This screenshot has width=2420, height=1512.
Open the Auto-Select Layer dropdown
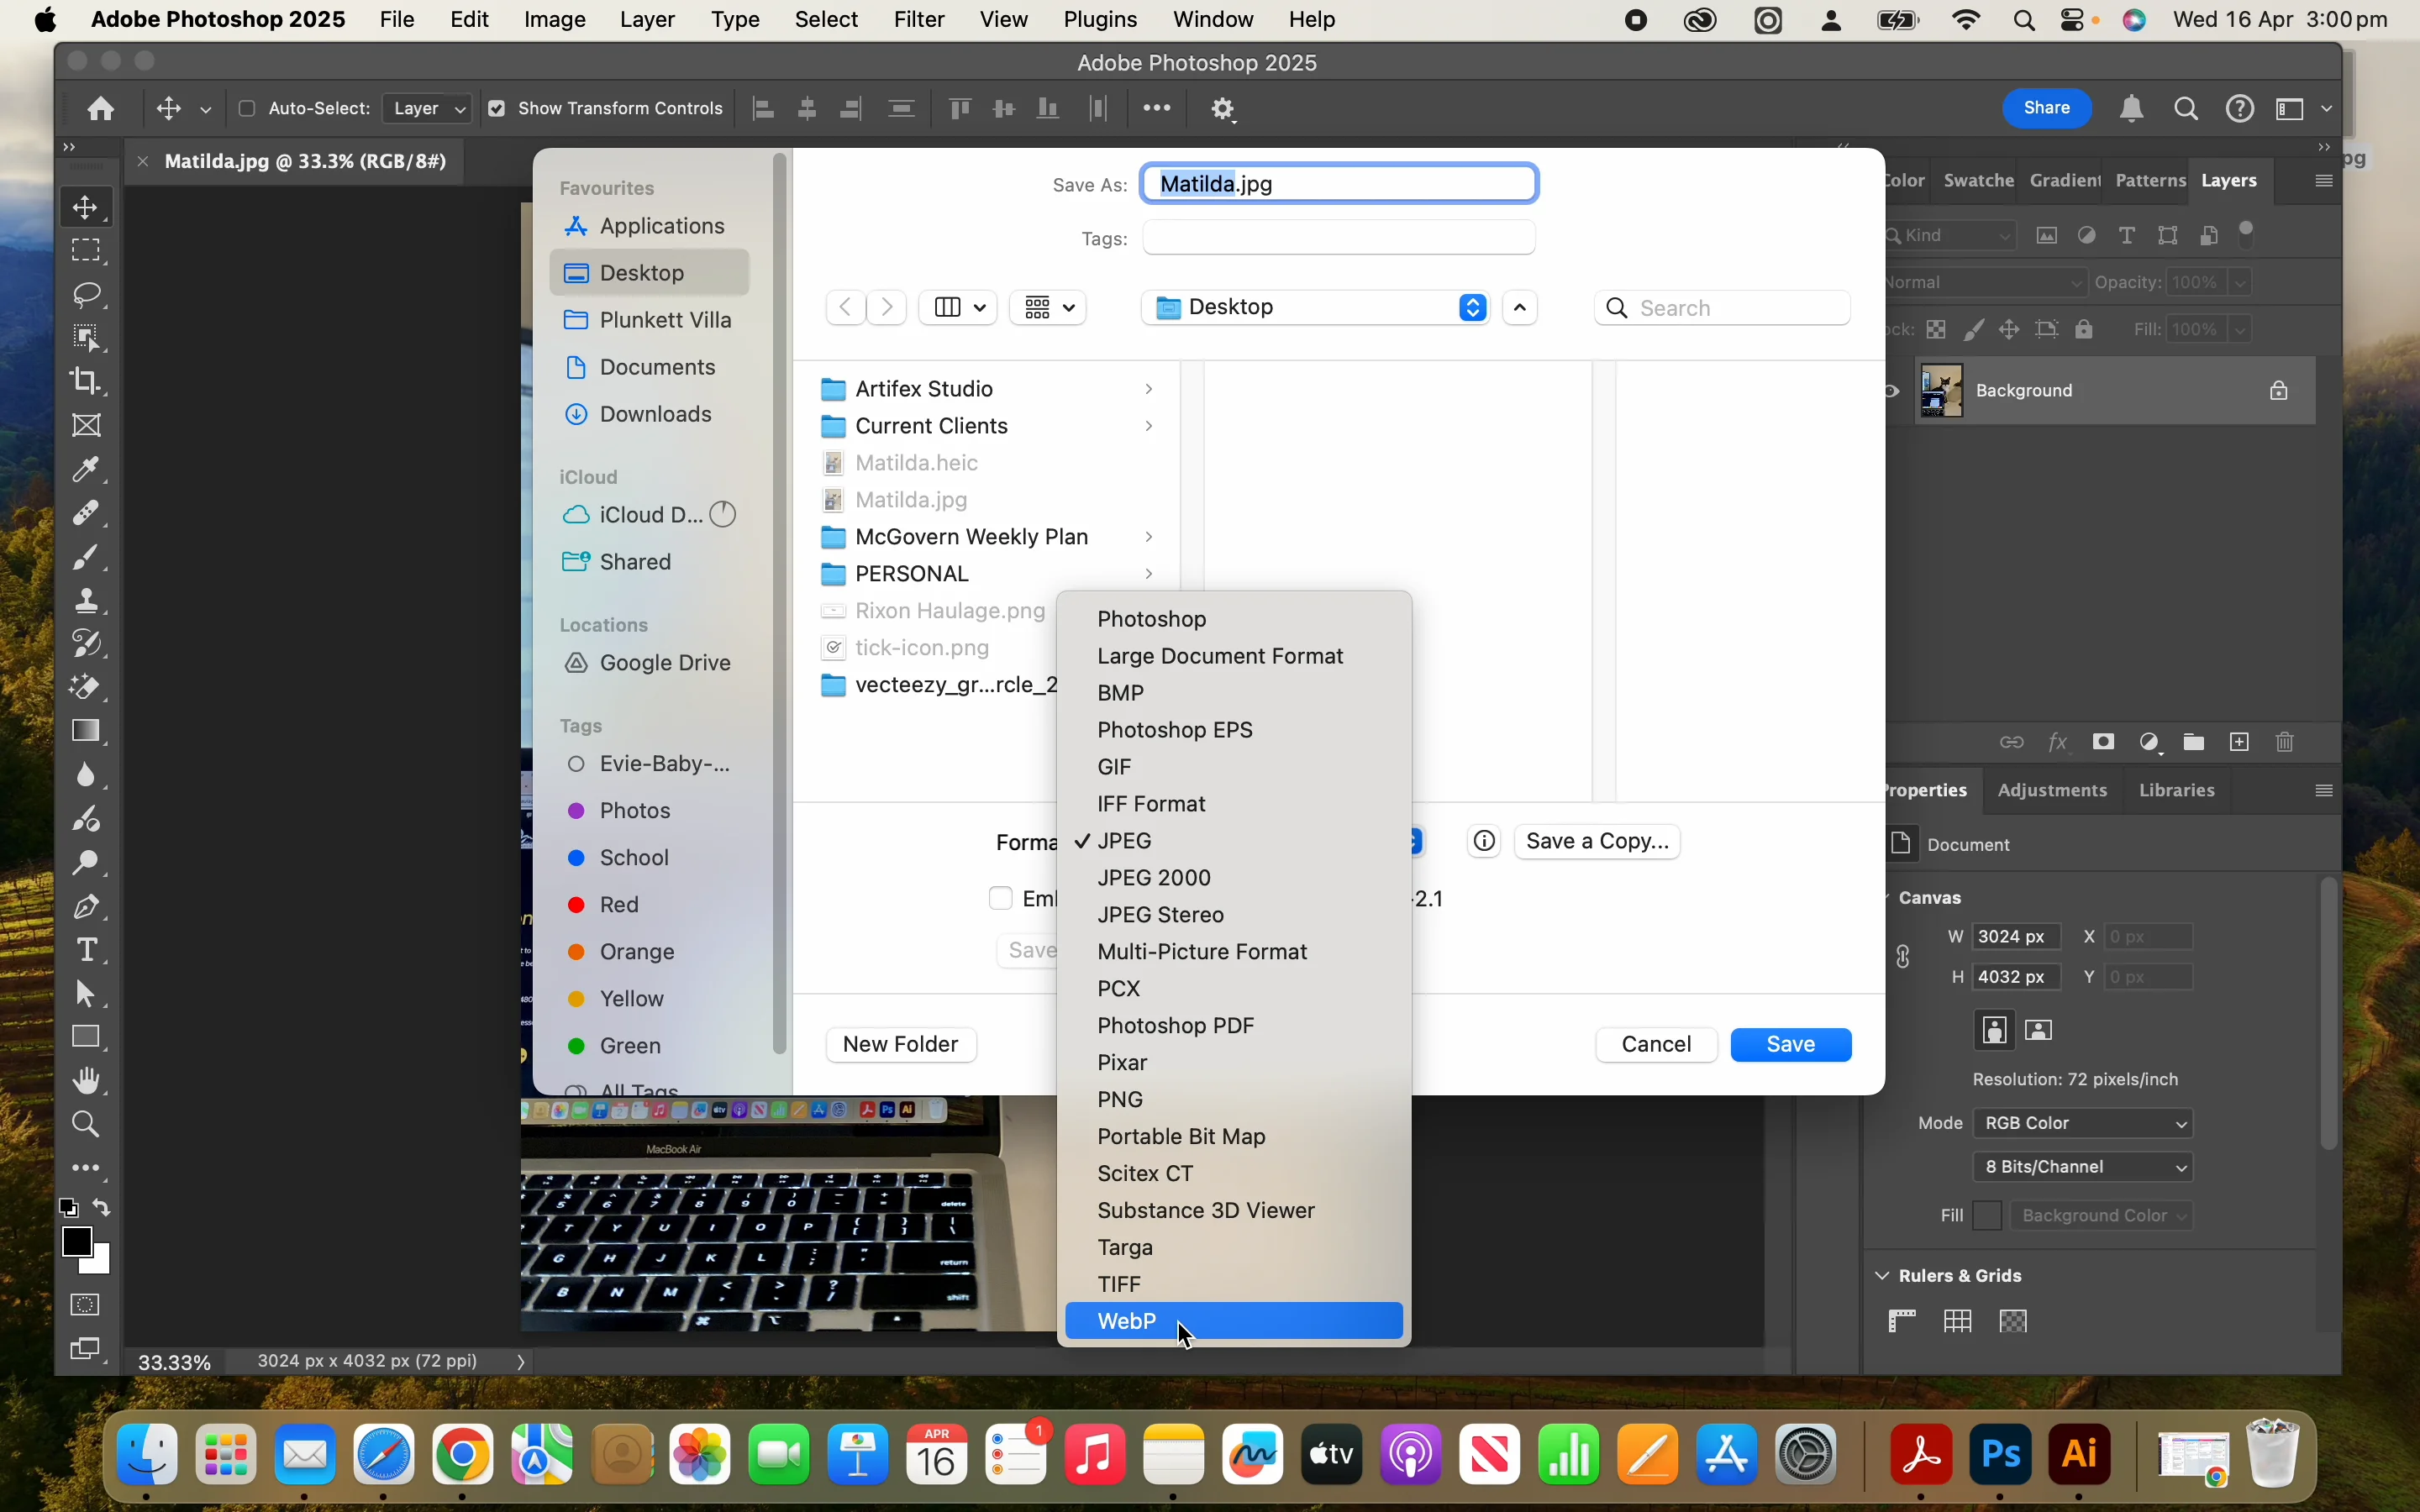click(x=428, y=108)
